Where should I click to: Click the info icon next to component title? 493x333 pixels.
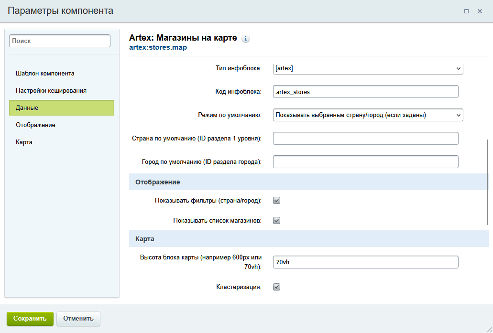point(246,38)
